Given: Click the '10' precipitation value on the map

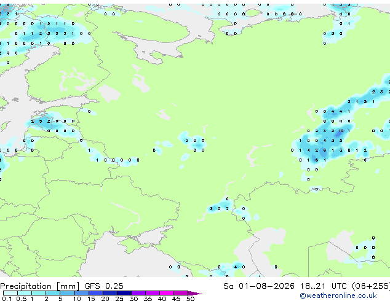Looking at the screenshot, I should click(341, 131).
